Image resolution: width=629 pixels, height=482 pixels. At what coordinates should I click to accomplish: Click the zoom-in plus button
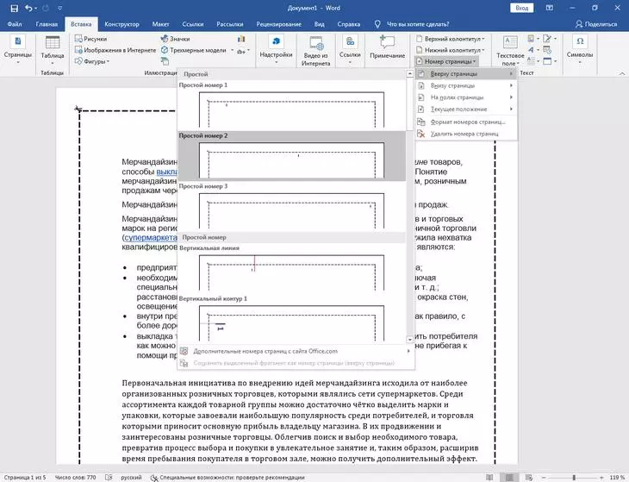[x=601, y=477]
